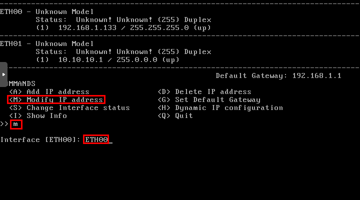Click the typed 'm' command entry
The height and width of the screenshot is (200, 360).
pyautogui.click(x=16, y=124)
